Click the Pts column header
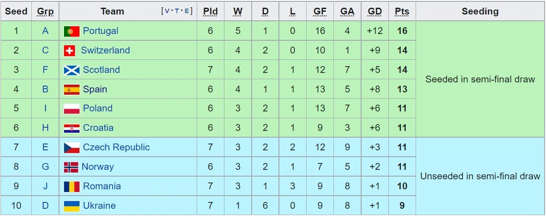 click(402, 11)
